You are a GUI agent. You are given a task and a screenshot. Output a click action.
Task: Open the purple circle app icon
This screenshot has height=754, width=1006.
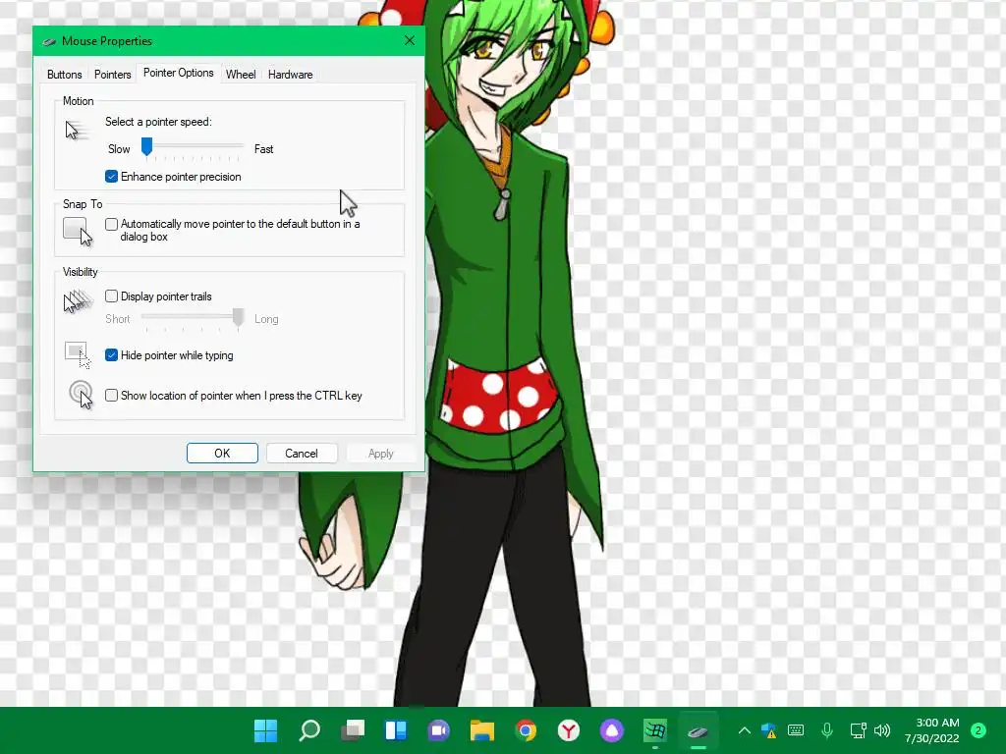[611, 730]
